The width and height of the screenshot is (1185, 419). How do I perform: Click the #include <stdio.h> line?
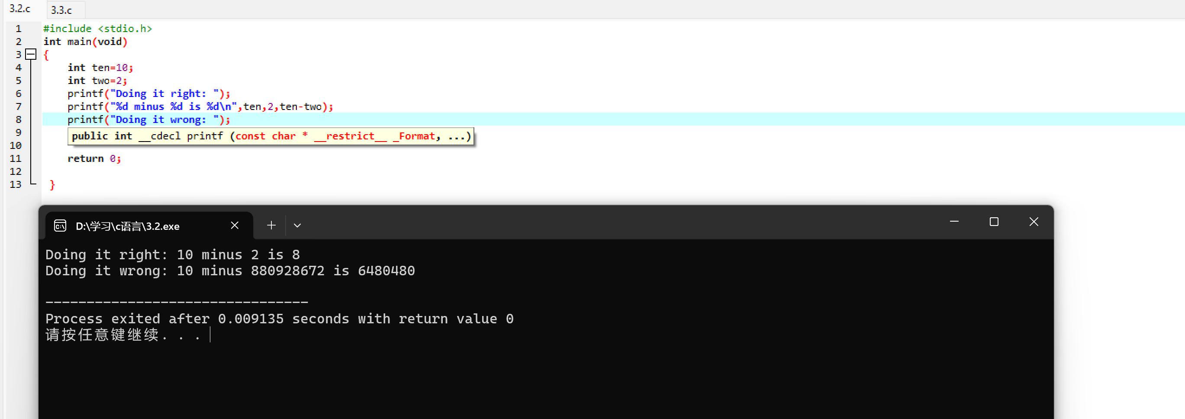point(97,29)
